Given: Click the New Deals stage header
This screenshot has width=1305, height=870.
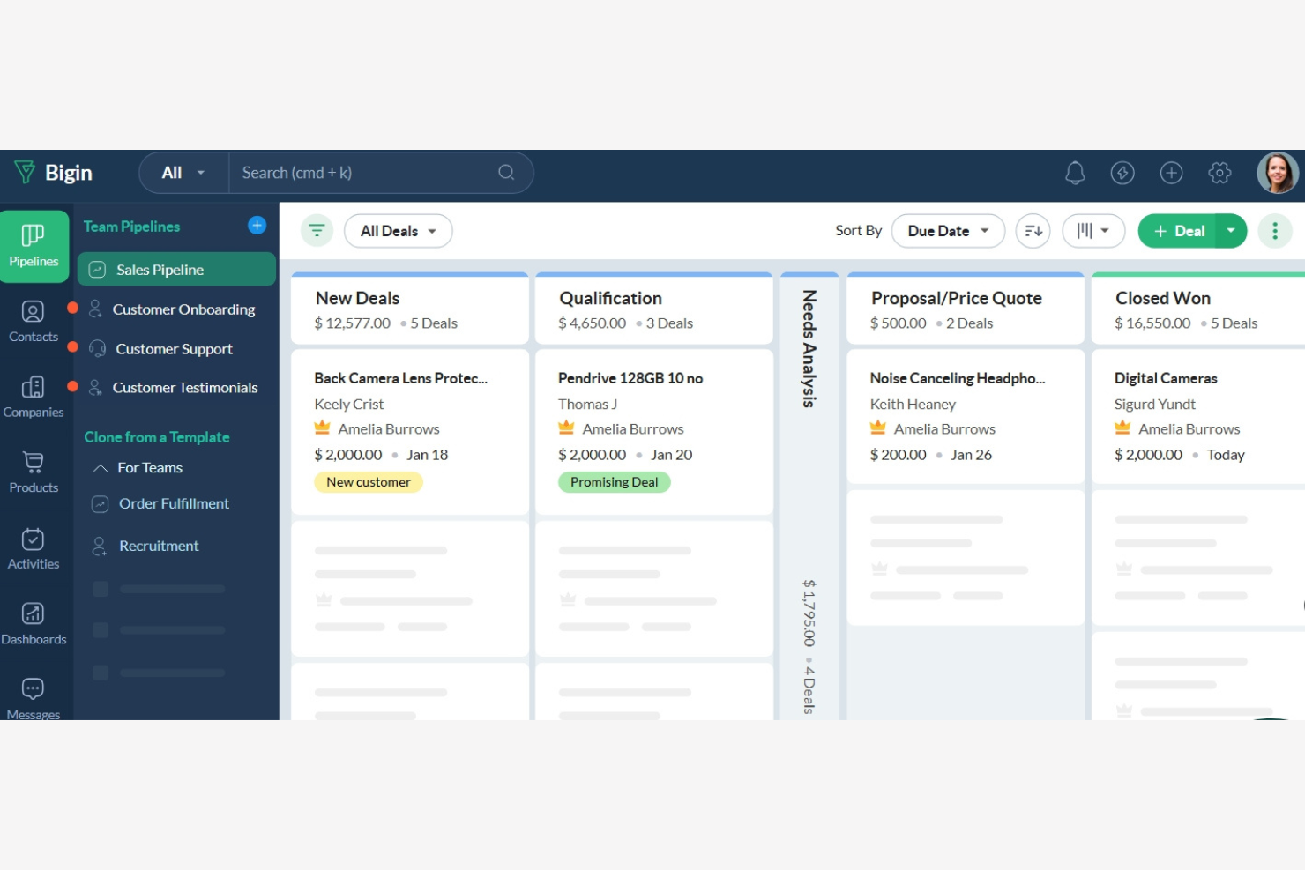Looking at the screenshot, I should click(410, 309).
